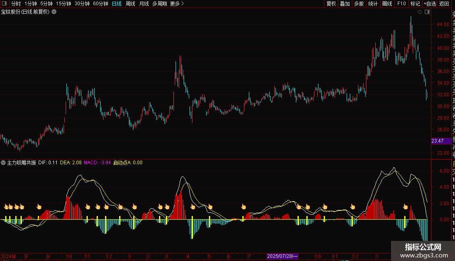This screenshot has height=261, width=455.
Task: Open the 复权 adjustment options
Action: [x=331, y=4]
